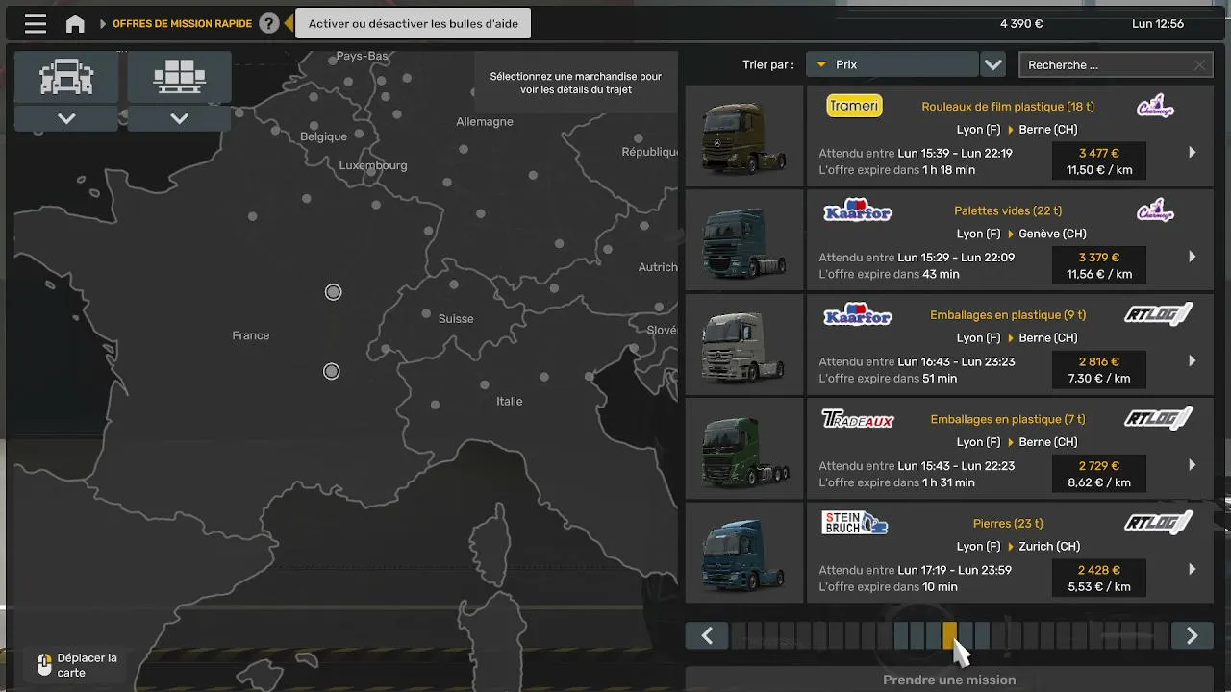
Task: Click the RT Log logo in the 9 t Emballages offer
Action: 1159,314
